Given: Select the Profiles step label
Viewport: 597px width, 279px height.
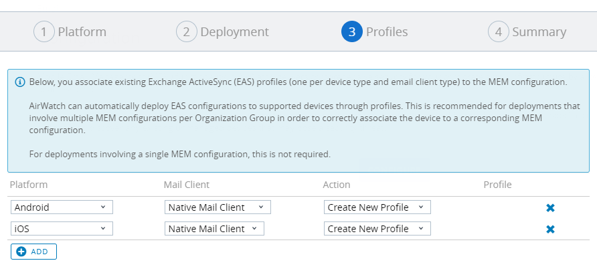Looking at the screenshot, I should click(386, 31).
